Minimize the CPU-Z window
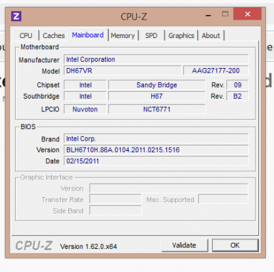The image size is (274, 272). click(x=209, y=15)
